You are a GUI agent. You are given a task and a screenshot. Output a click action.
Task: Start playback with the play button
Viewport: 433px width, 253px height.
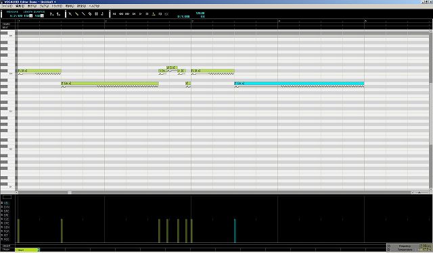click(140, 13)
